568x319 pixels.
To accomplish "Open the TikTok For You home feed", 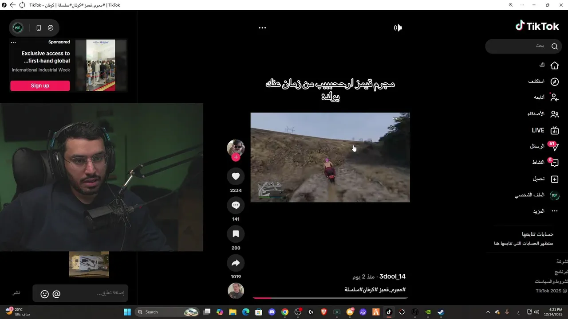I will click(x=548, y=65).
